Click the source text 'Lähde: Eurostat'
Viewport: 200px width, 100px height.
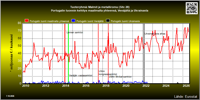[185, 96]
